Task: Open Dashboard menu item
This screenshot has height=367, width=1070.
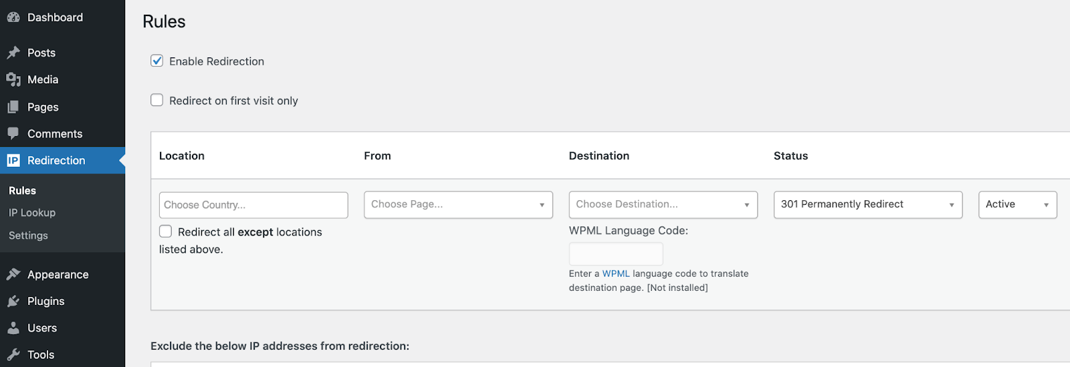Action: click(x=55, y=17)
